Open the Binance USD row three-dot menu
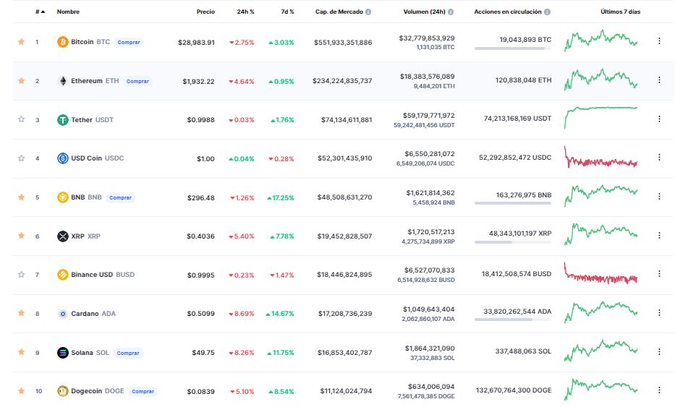 (659, 274)
